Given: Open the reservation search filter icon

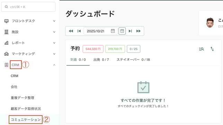Looking at the screenshot, I should (x=202, y=49).
